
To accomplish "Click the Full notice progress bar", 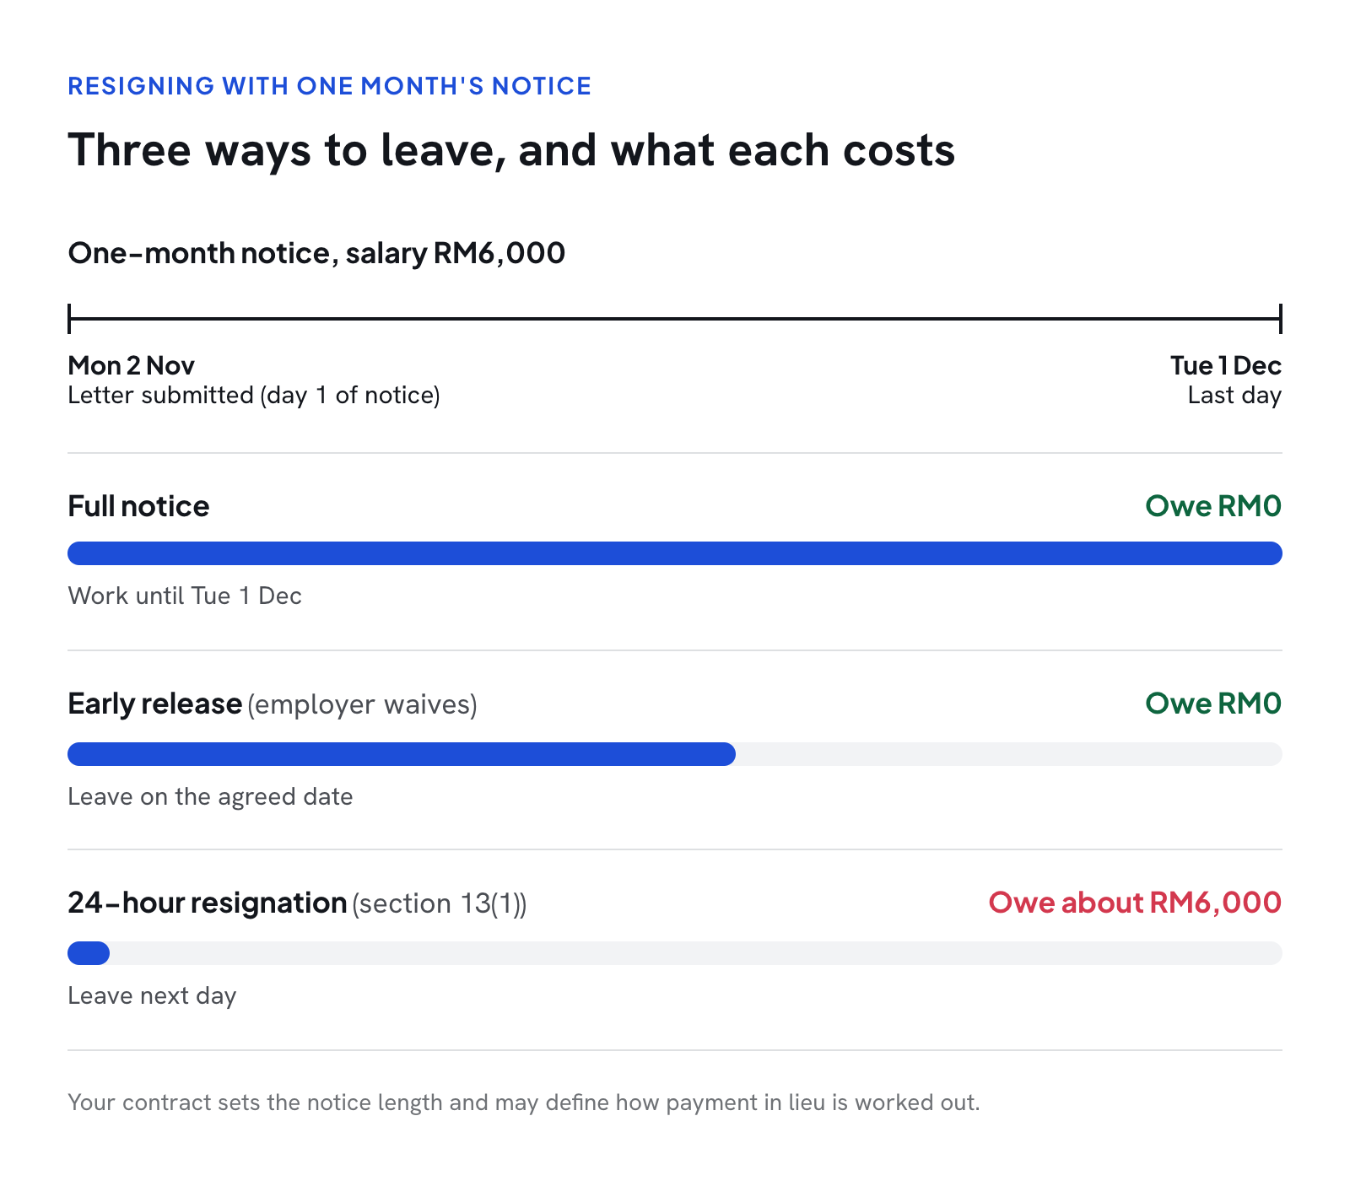I will click(675, 553).
